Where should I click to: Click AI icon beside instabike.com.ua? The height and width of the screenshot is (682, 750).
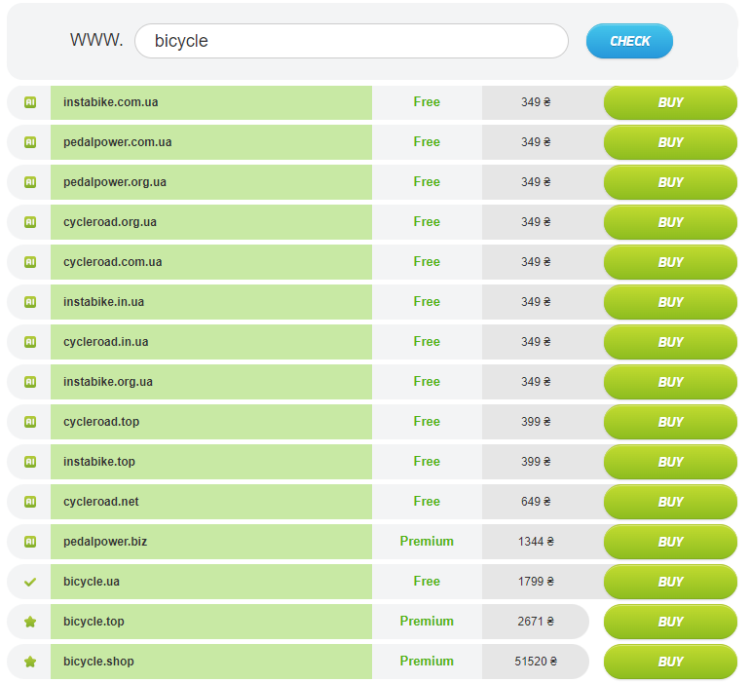30,102
